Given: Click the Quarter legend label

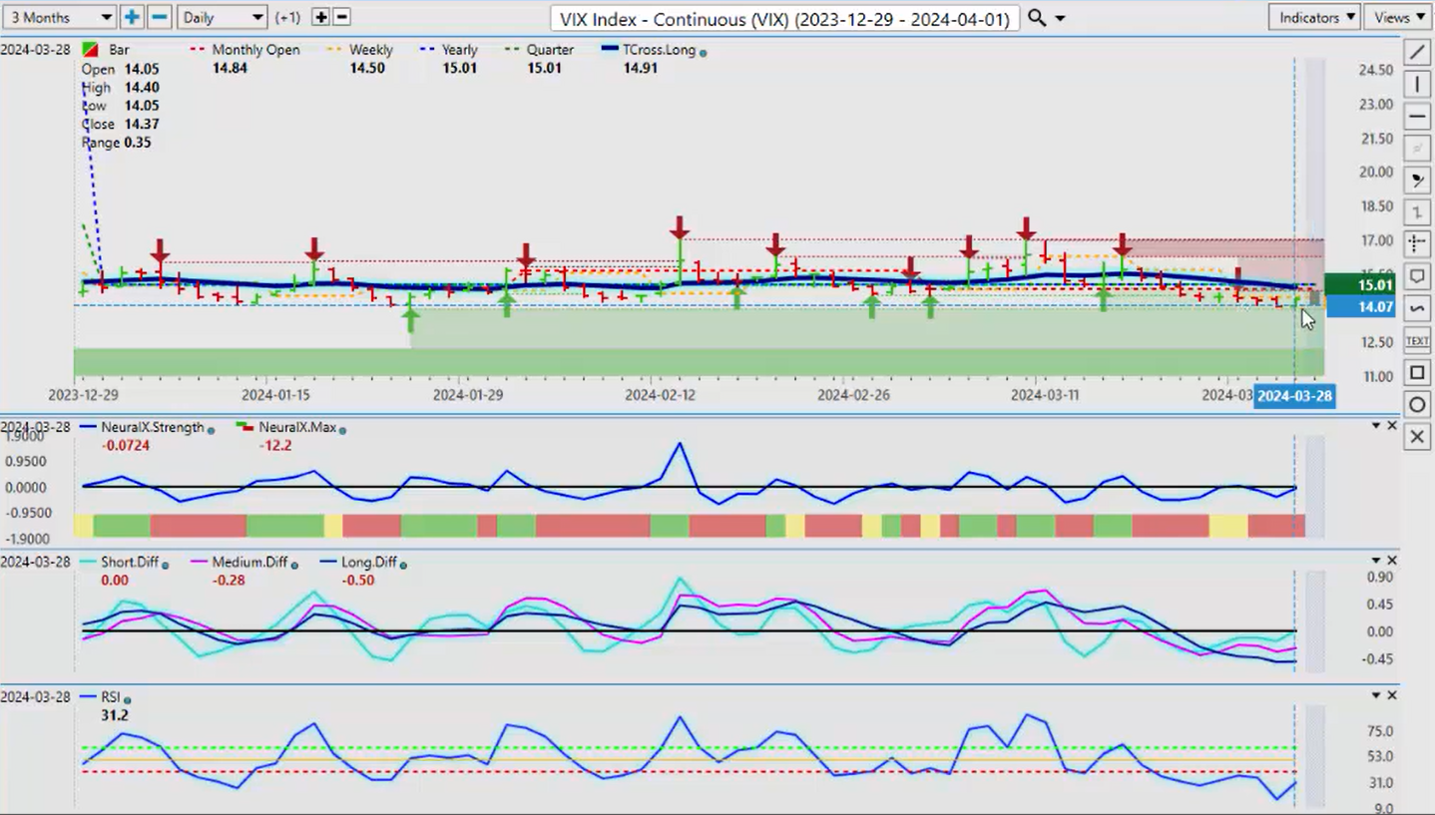Looking at the screenshot, I should point(550,50).
